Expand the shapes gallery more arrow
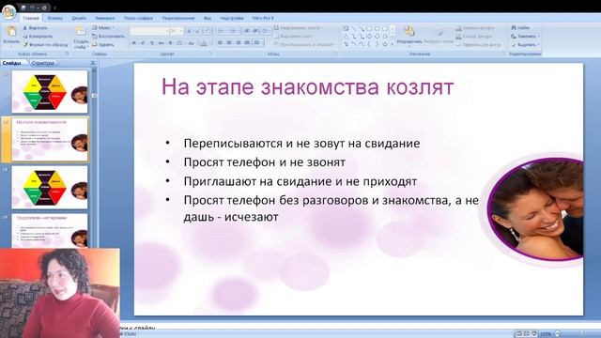601x338 pixels. click(393, 44)
